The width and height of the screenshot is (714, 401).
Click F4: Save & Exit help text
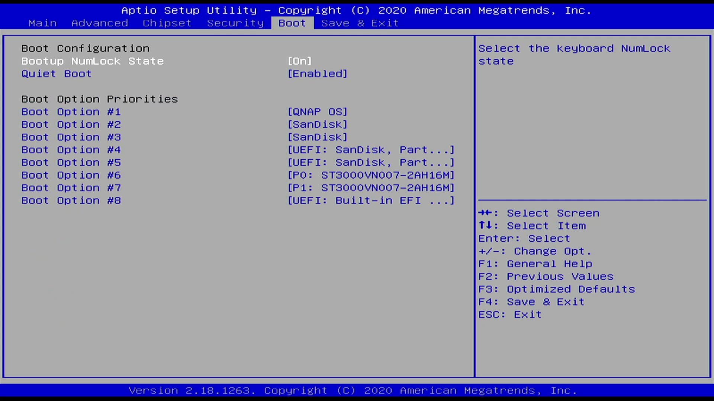(531, 302)
